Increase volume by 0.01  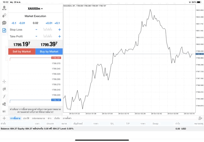pyautogui.click(x=49, y=23)
